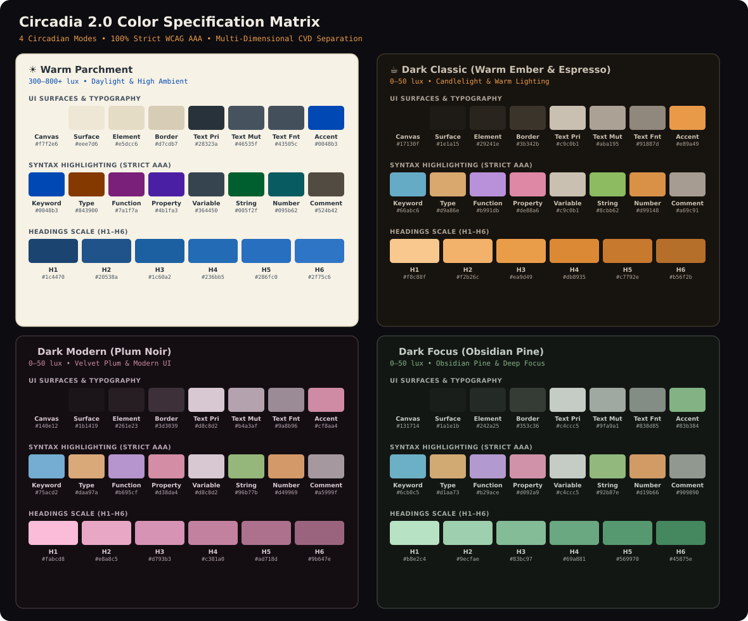Pick Dark Modern H1 swatch #fabcd8
Image resolution: width=748 pixels, height=621 pixels.
coord(53,533)
